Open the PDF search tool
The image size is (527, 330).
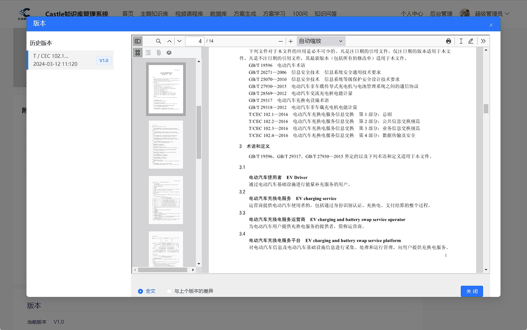coord(158,41)
